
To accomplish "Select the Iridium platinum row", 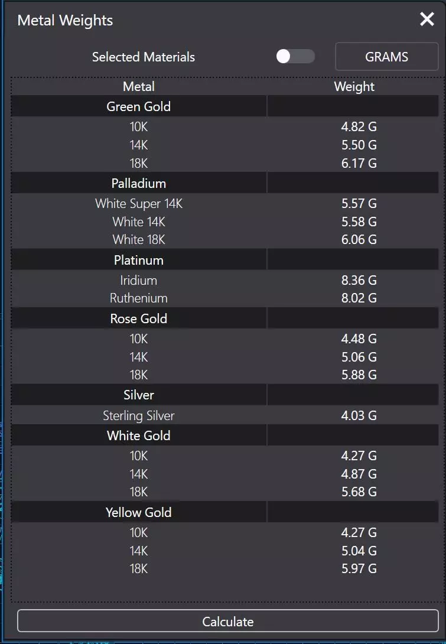I will pyautogui.click(x=139, y=280).
